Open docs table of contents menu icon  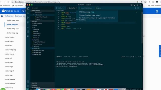pyautogui.click(x=157, y=11)
